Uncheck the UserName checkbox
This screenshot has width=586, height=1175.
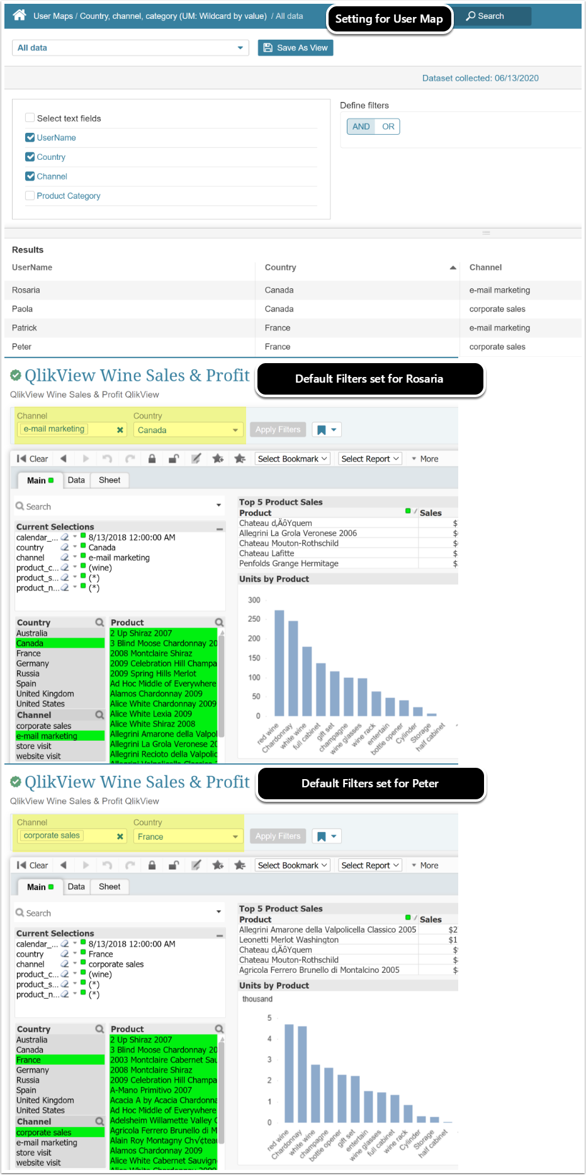point(30,137)
